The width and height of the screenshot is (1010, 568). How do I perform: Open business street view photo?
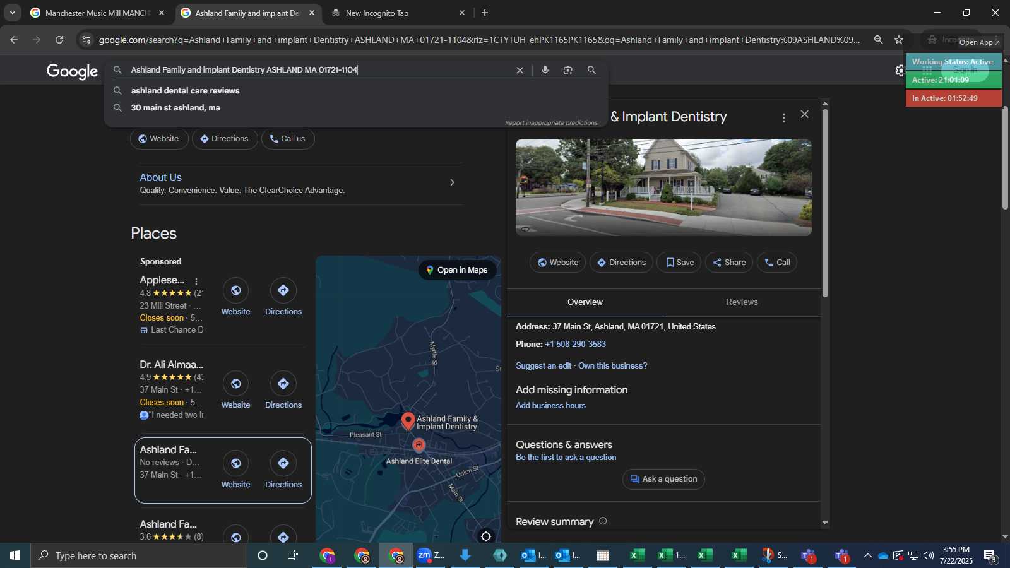(x=663, y=187)
